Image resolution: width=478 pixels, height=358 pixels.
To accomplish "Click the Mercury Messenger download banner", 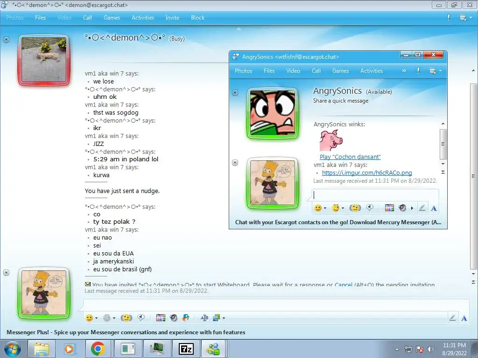I will pyautogui.click(x=338, y=222).
